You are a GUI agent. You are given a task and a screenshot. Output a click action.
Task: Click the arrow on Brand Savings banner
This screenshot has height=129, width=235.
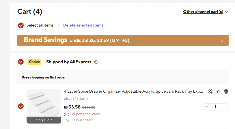[x=222, y=41]
